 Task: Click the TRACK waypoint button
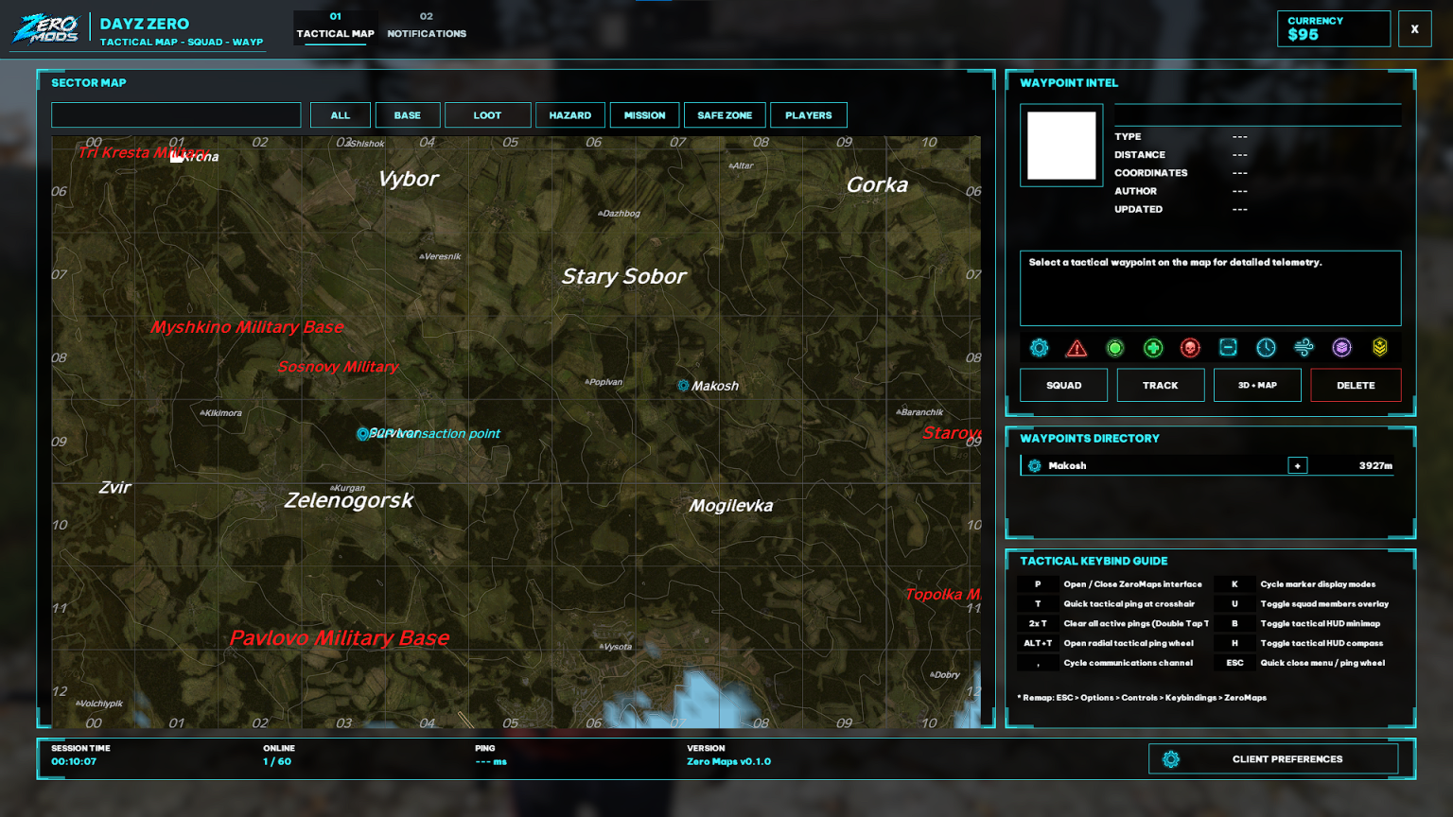pyautogui.click(x=1161, y=386)
